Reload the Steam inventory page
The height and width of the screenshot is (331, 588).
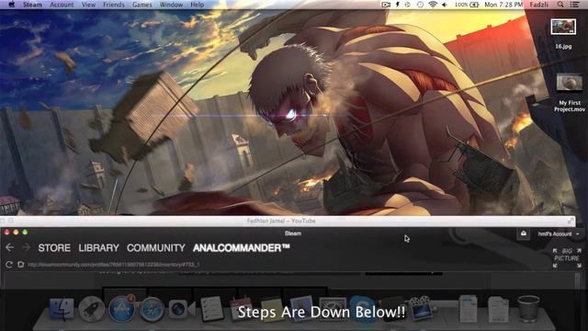9,265
